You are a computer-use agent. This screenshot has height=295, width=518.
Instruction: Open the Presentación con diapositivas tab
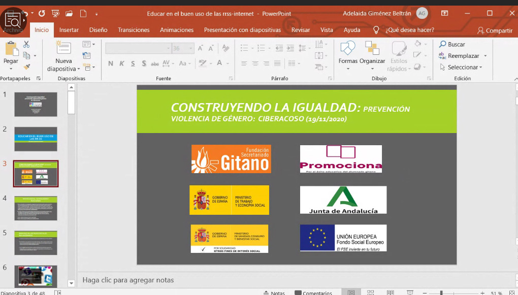point(242,30)
